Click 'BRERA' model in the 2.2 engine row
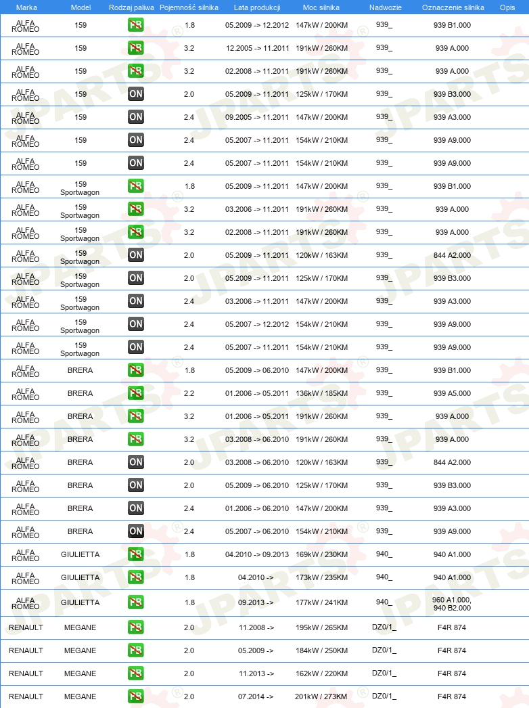 (80, 393)
